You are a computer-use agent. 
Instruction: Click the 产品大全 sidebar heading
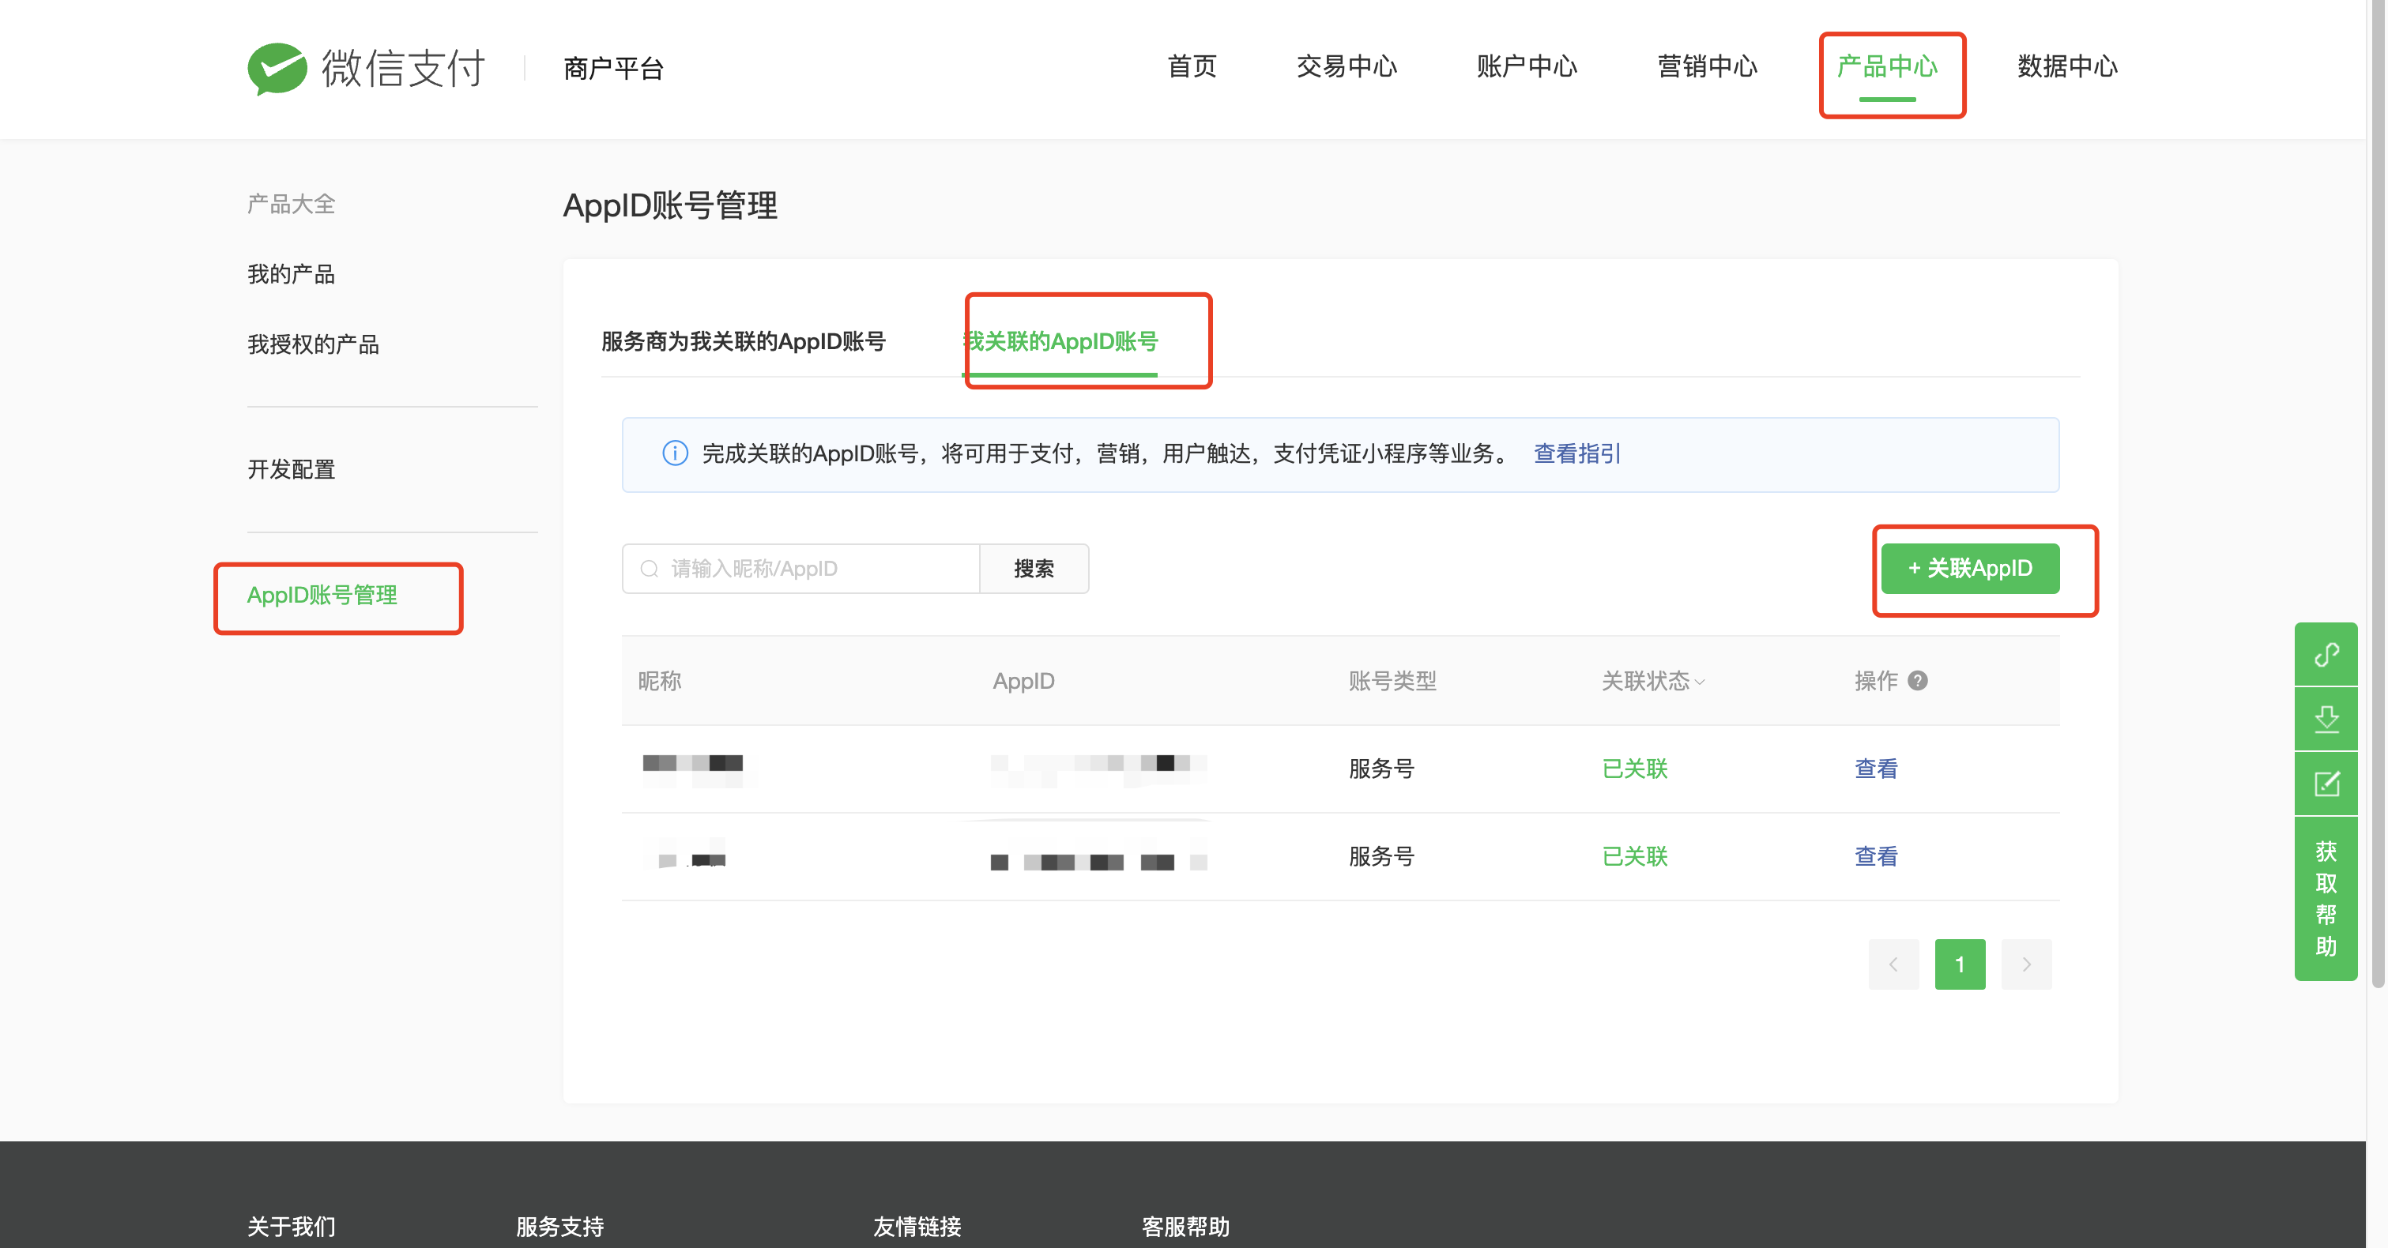tap(291, 204)
